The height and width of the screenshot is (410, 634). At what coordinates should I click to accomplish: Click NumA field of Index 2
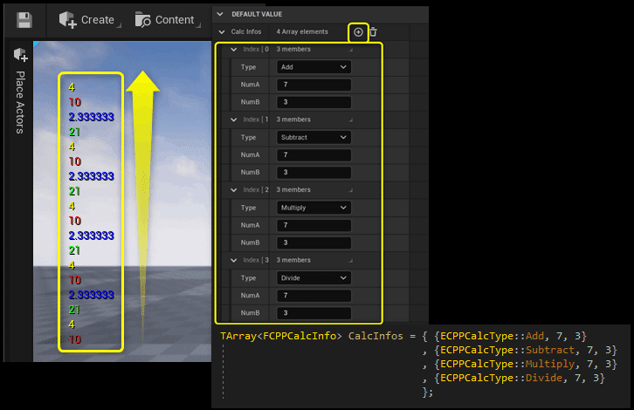[x=314, y=225]
